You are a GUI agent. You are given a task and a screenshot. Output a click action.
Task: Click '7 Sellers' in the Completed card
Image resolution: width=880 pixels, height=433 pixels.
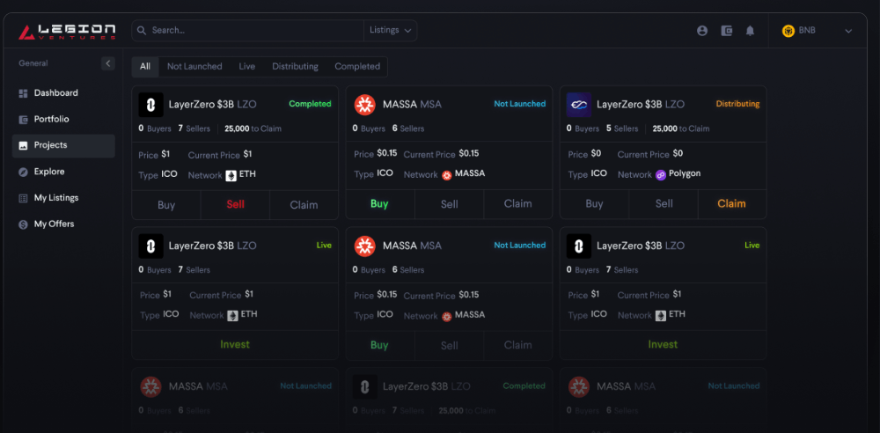(194, 128)
